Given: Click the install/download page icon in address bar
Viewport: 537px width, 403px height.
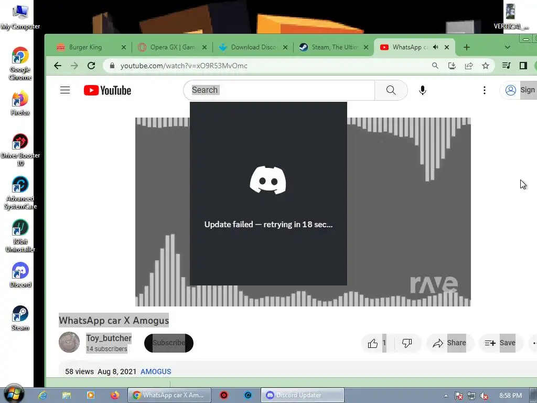Looking at the screenshot, I should click(452, 66).
